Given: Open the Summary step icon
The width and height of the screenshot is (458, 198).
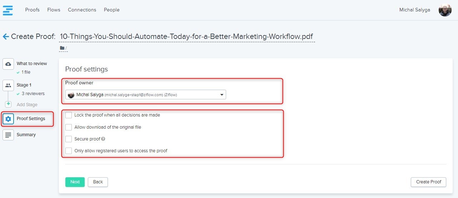Looking at the screenshot, I should click(x=8, y=135).
